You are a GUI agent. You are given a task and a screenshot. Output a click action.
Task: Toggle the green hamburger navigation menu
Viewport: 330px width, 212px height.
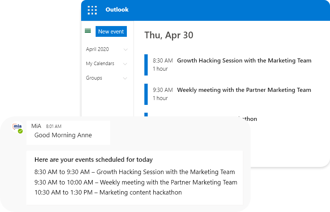[x=88, y=31]
